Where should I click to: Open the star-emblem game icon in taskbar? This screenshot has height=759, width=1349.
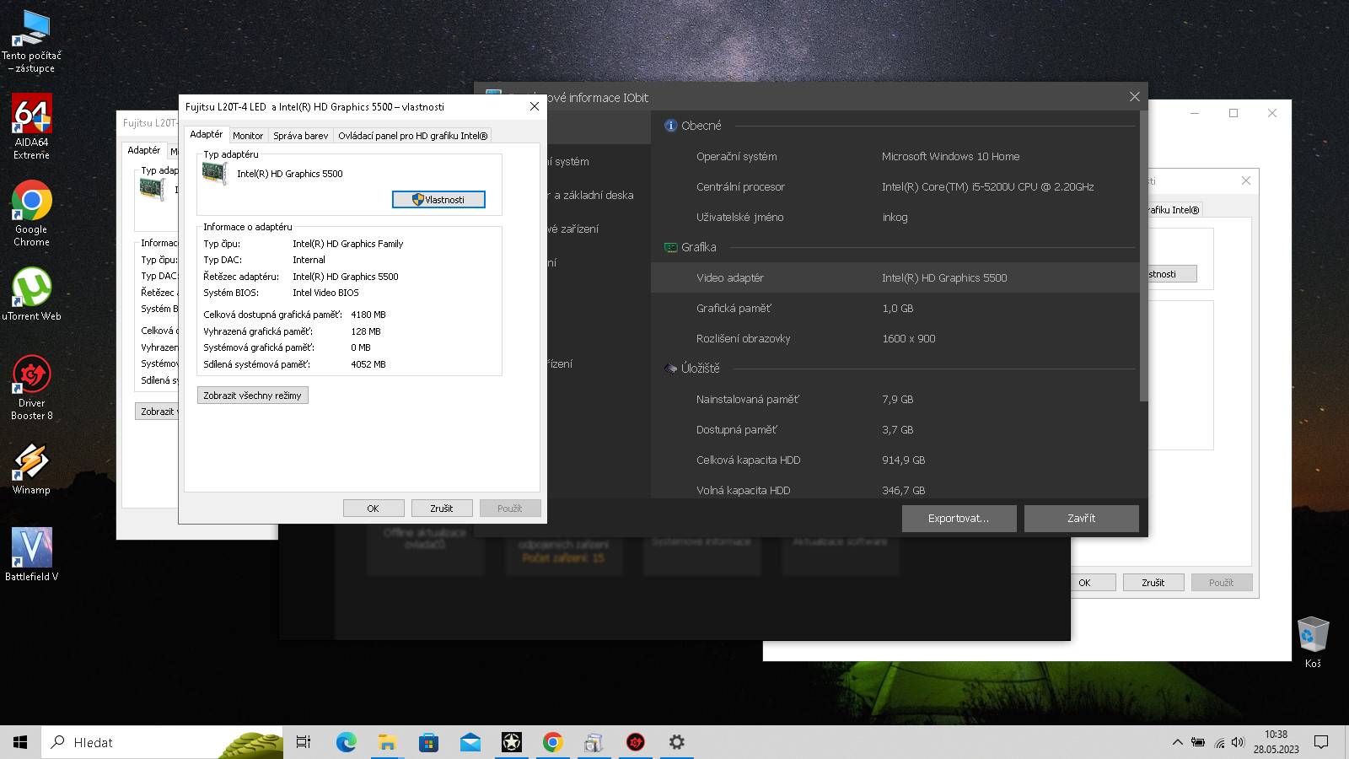click(x=511, y=742)
